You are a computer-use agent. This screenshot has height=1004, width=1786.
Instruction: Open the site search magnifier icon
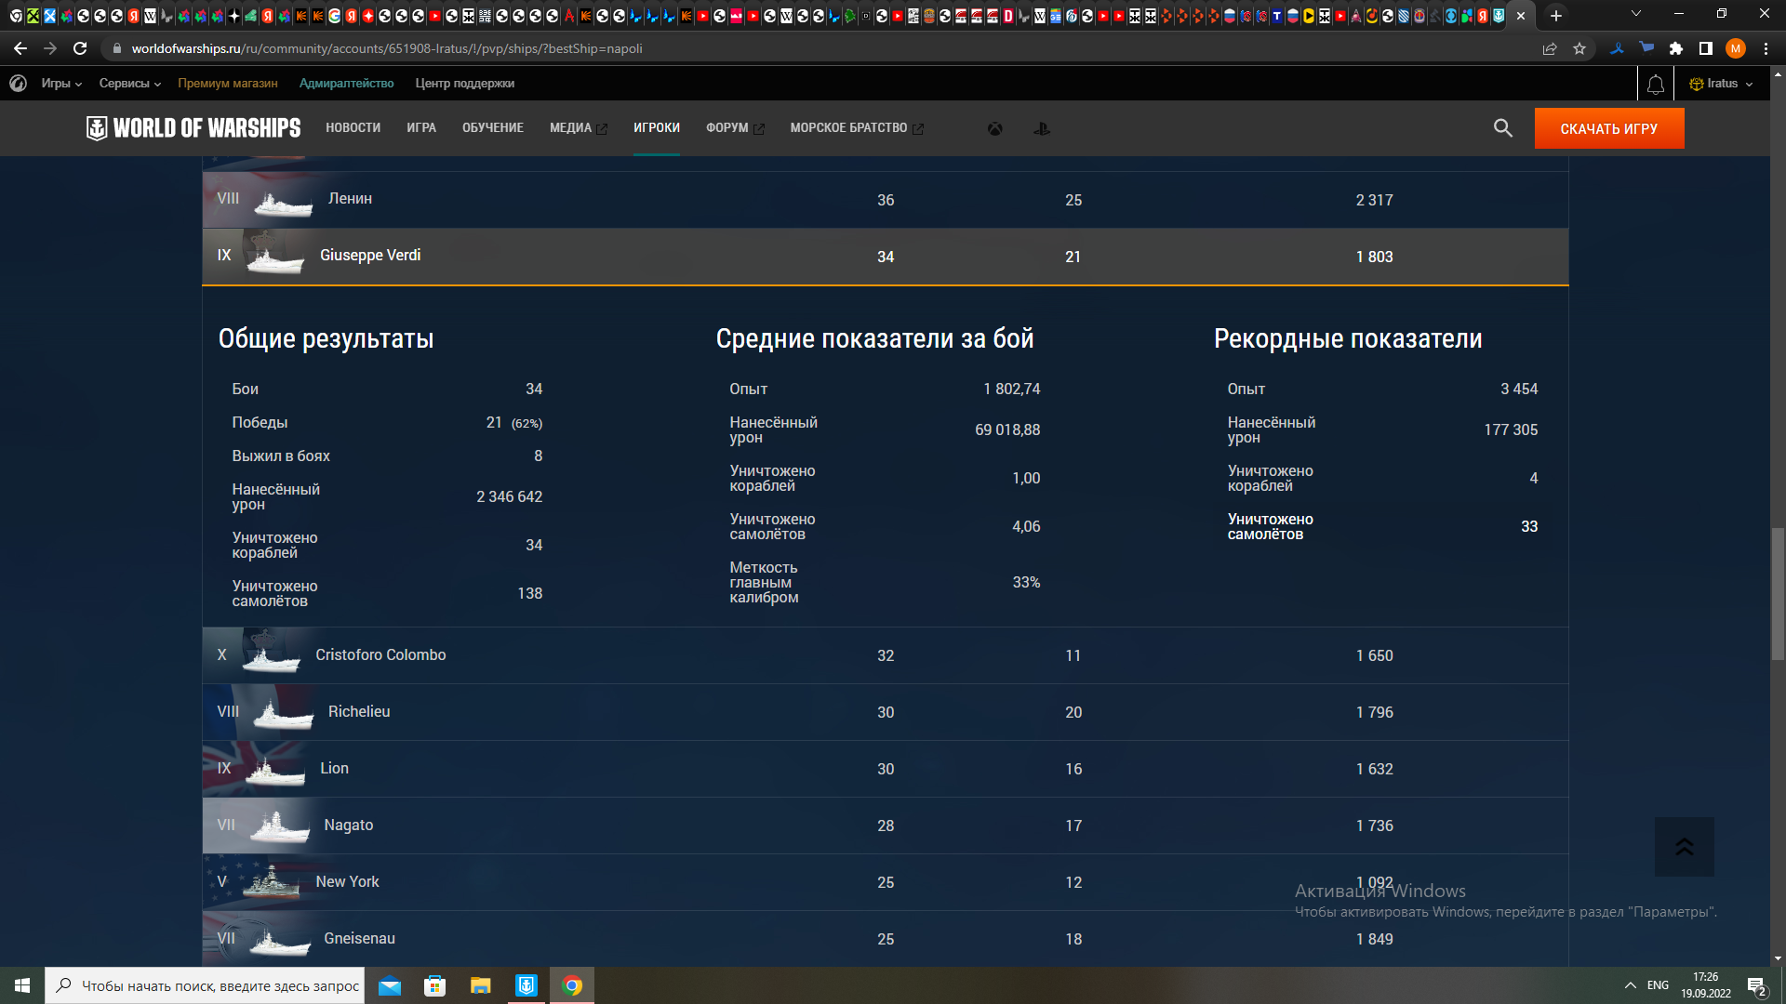[x=1502, y=128]
